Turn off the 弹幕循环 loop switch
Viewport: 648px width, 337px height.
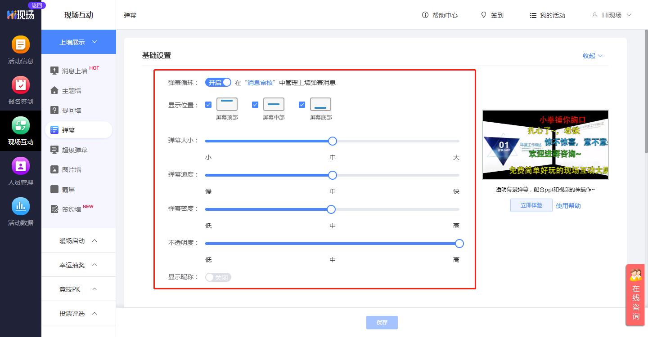tap(218, 82)
